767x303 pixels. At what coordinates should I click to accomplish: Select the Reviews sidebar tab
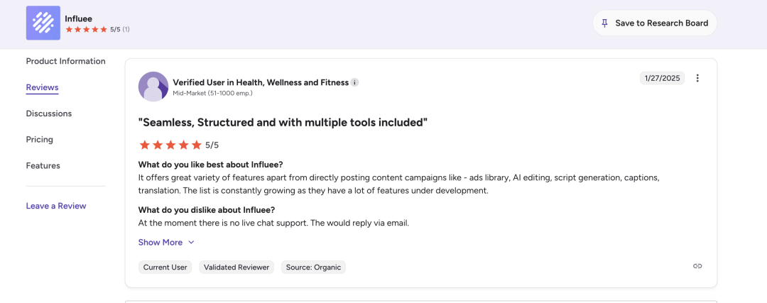click(42, 87)
